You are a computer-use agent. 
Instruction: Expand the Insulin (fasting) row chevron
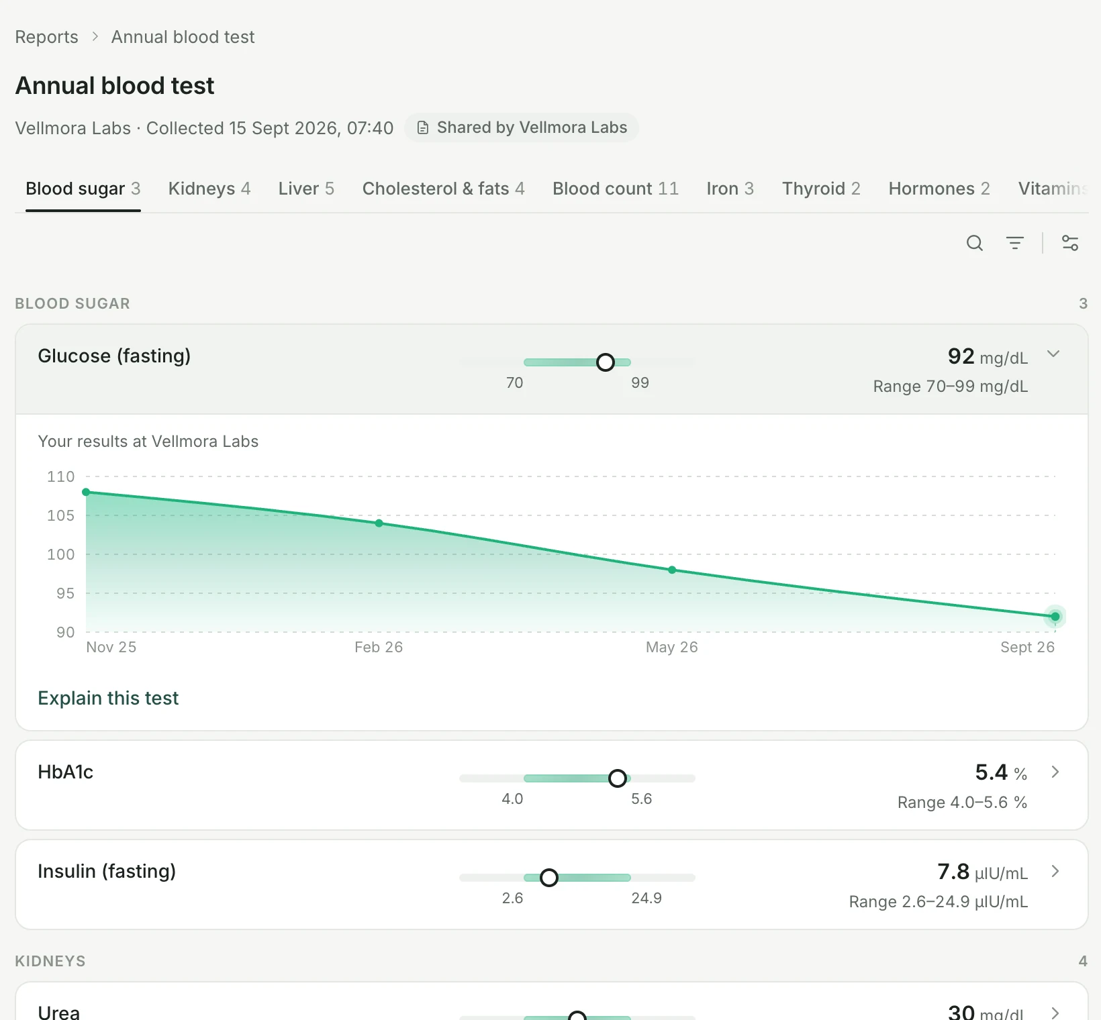pos(1055,871)
